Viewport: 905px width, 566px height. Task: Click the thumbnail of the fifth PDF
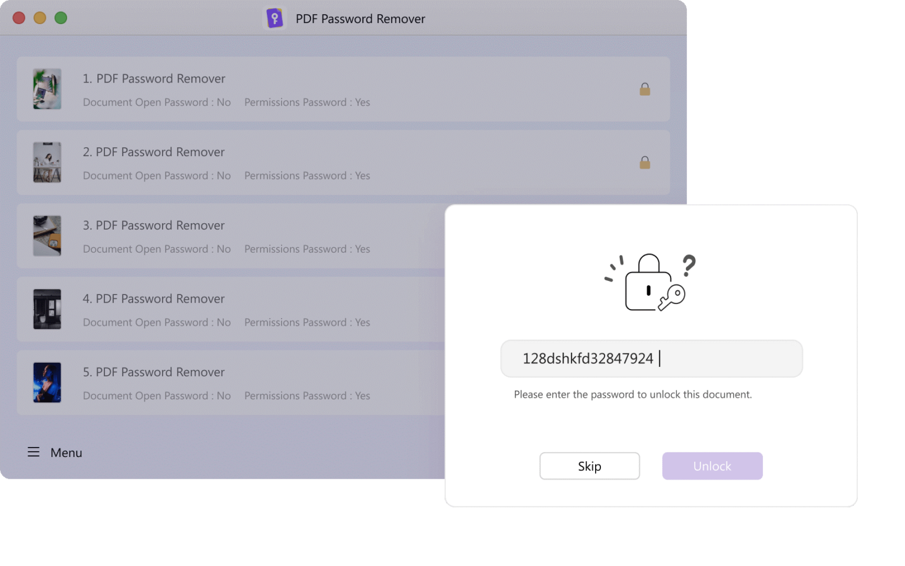point(47,382)
